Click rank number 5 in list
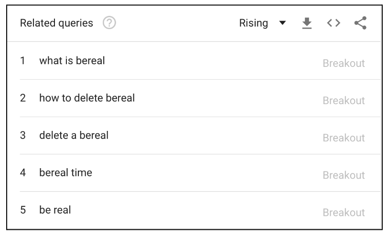This screenshot has width=387, height=236. (23, 210)
